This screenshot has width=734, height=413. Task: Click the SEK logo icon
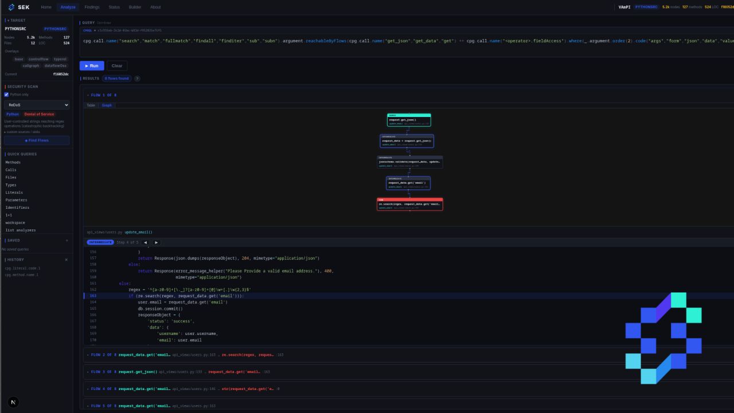(11, 7)
